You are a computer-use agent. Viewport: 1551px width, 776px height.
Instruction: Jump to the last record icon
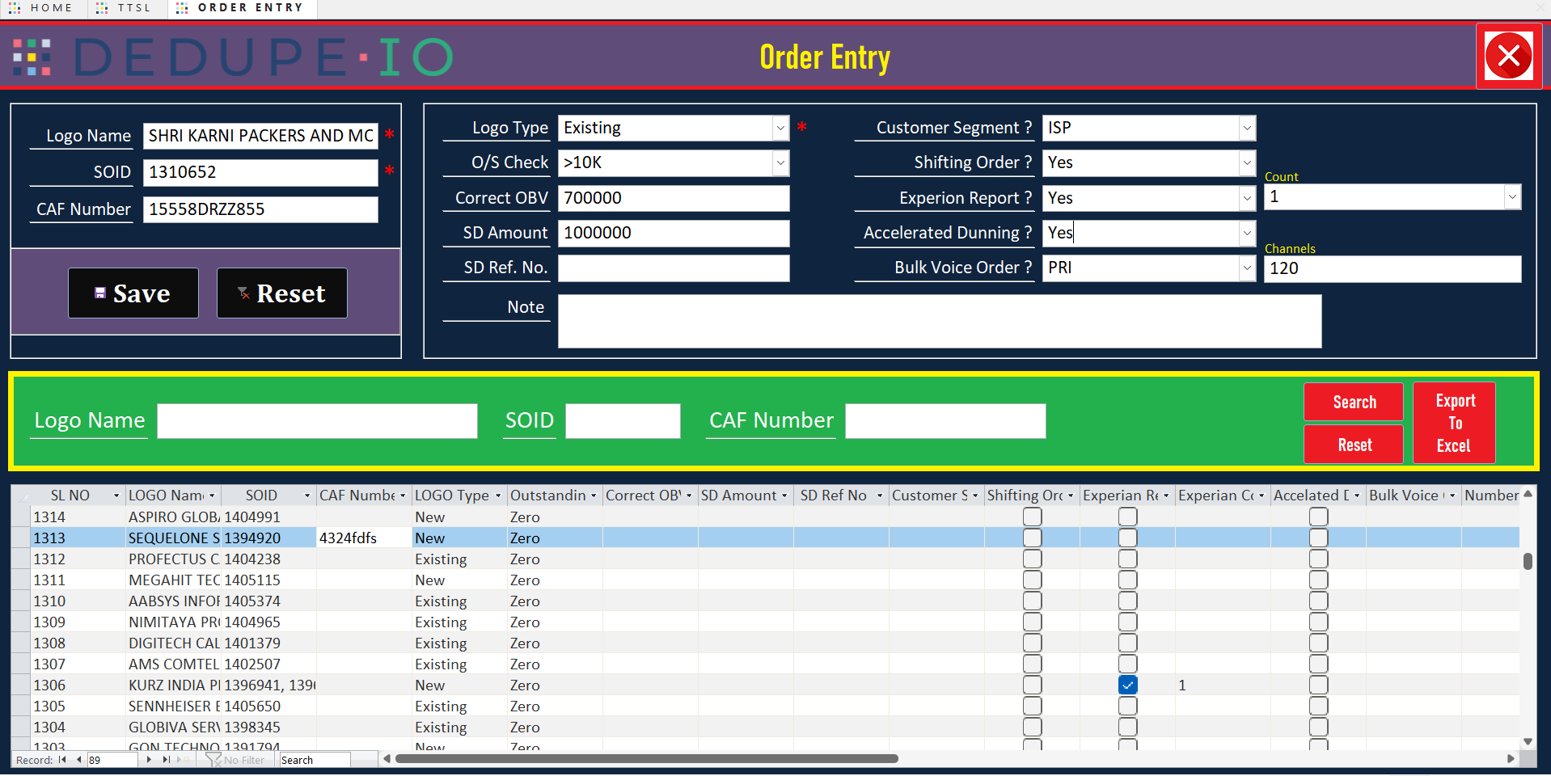pos(167,760)
